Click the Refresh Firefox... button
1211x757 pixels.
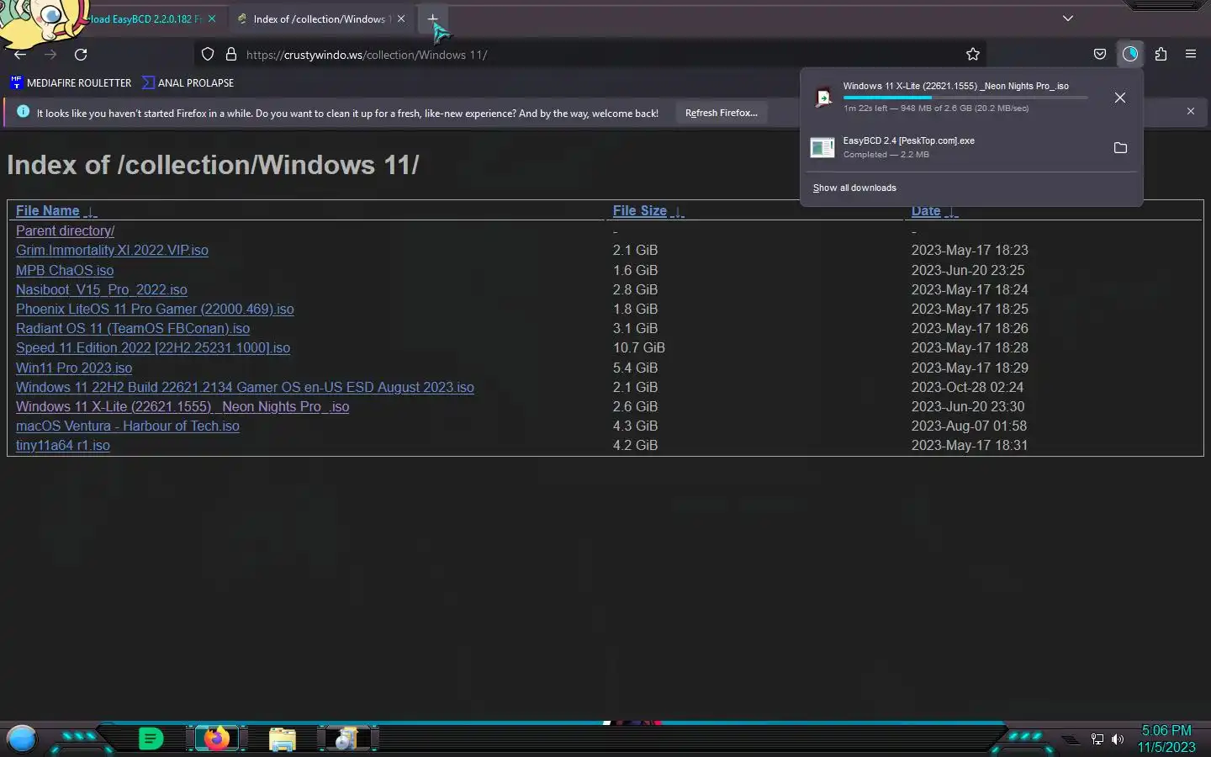[721, 113]
